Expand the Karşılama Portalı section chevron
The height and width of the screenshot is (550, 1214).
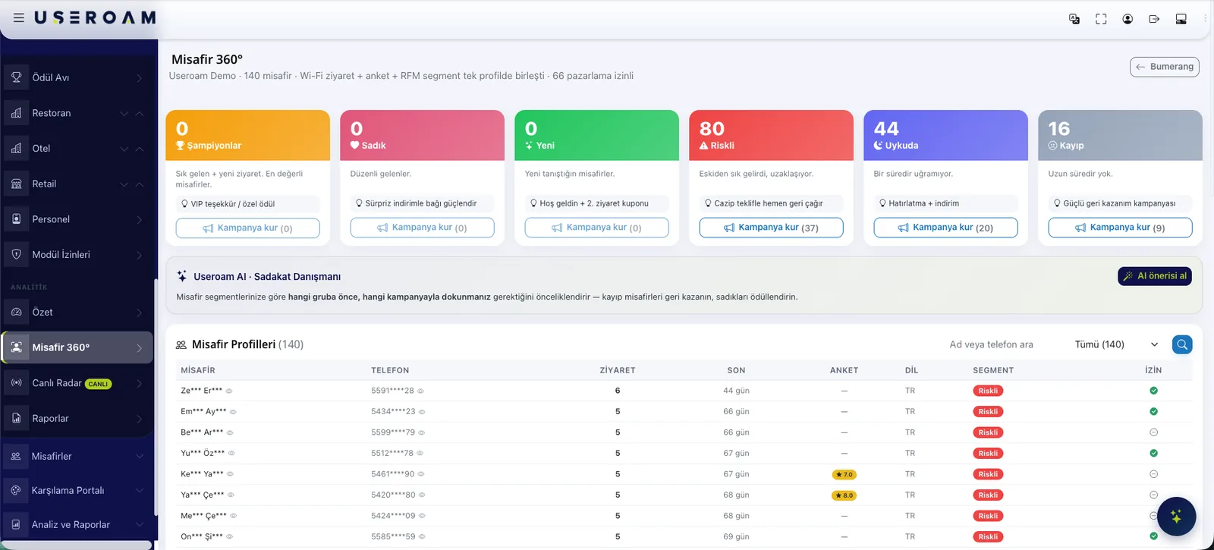(x=140, y=490)
